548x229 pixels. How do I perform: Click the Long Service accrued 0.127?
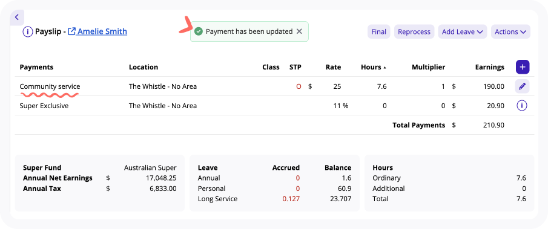click(291, 199)
